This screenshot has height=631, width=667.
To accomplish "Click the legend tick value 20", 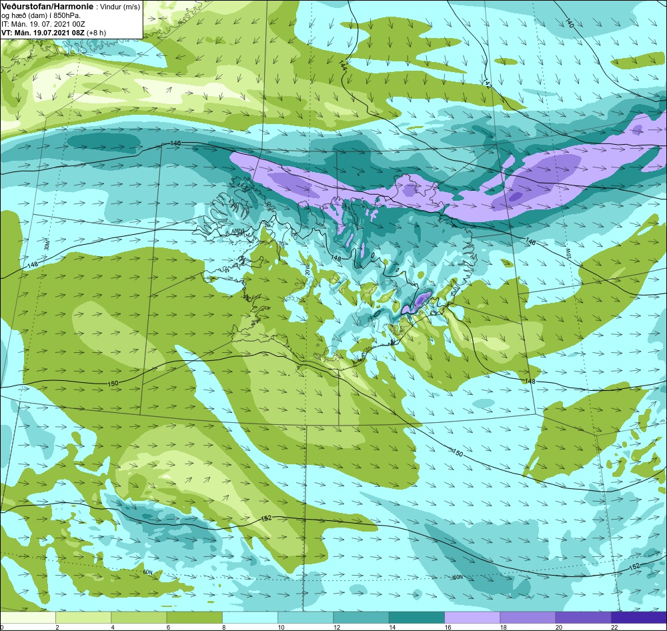I will (x=559, y=627).
